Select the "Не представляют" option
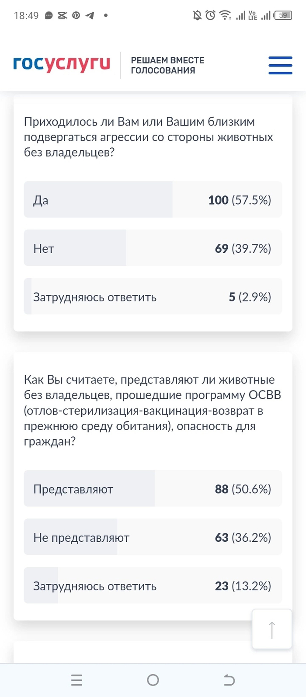 (x=153, y=537)
